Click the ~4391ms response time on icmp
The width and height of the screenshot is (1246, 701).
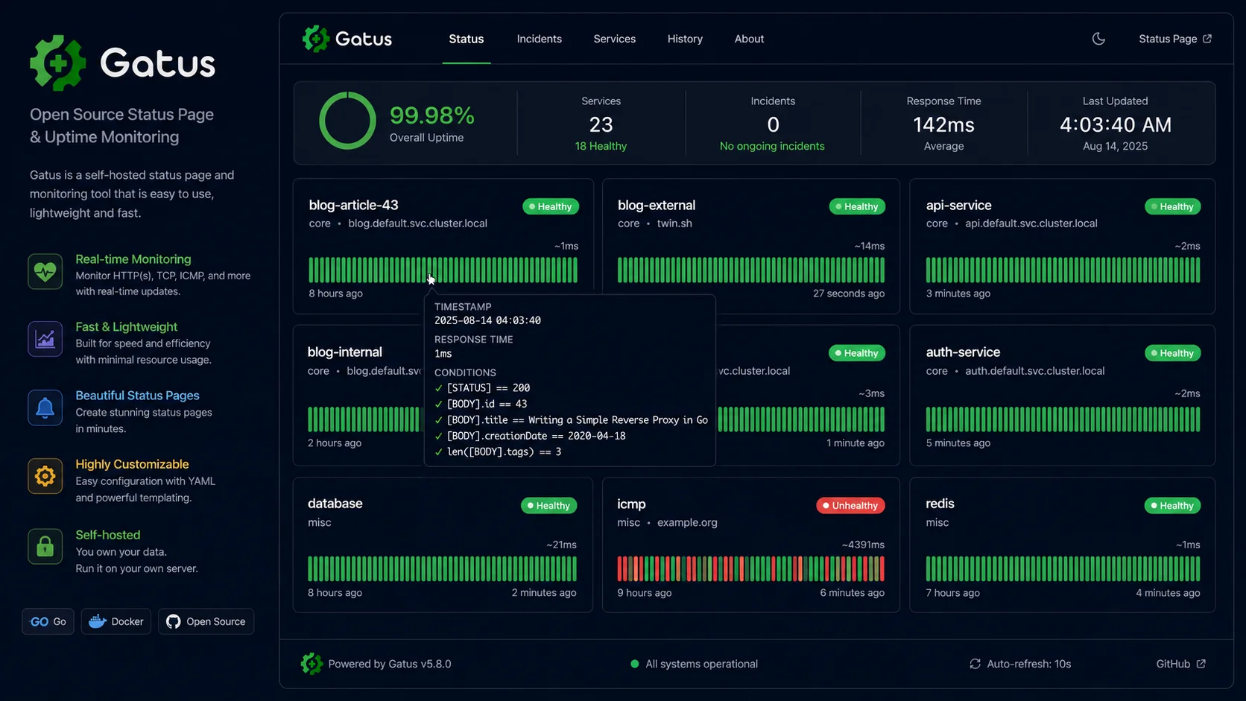(863, 545)
